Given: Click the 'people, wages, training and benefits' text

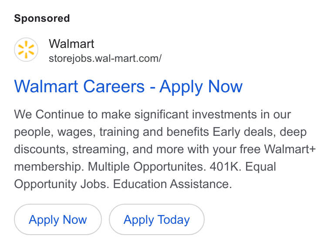Looking at the screenshot, I should tap(111, 132).
